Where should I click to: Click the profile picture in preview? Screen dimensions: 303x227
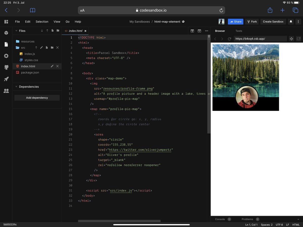[x=247, y=97]
